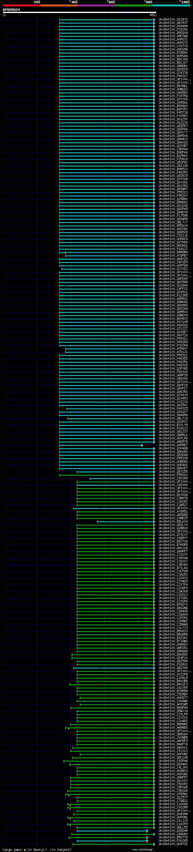
Task: Select hit label UniRef100_B8XJK8
Action: (173, 59)
